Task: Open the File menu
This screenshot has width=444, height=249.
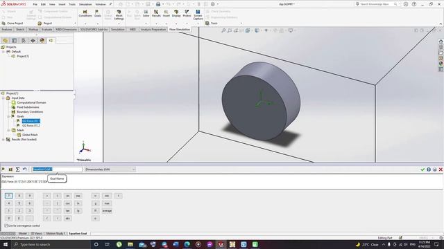Action: pos(35,4)
